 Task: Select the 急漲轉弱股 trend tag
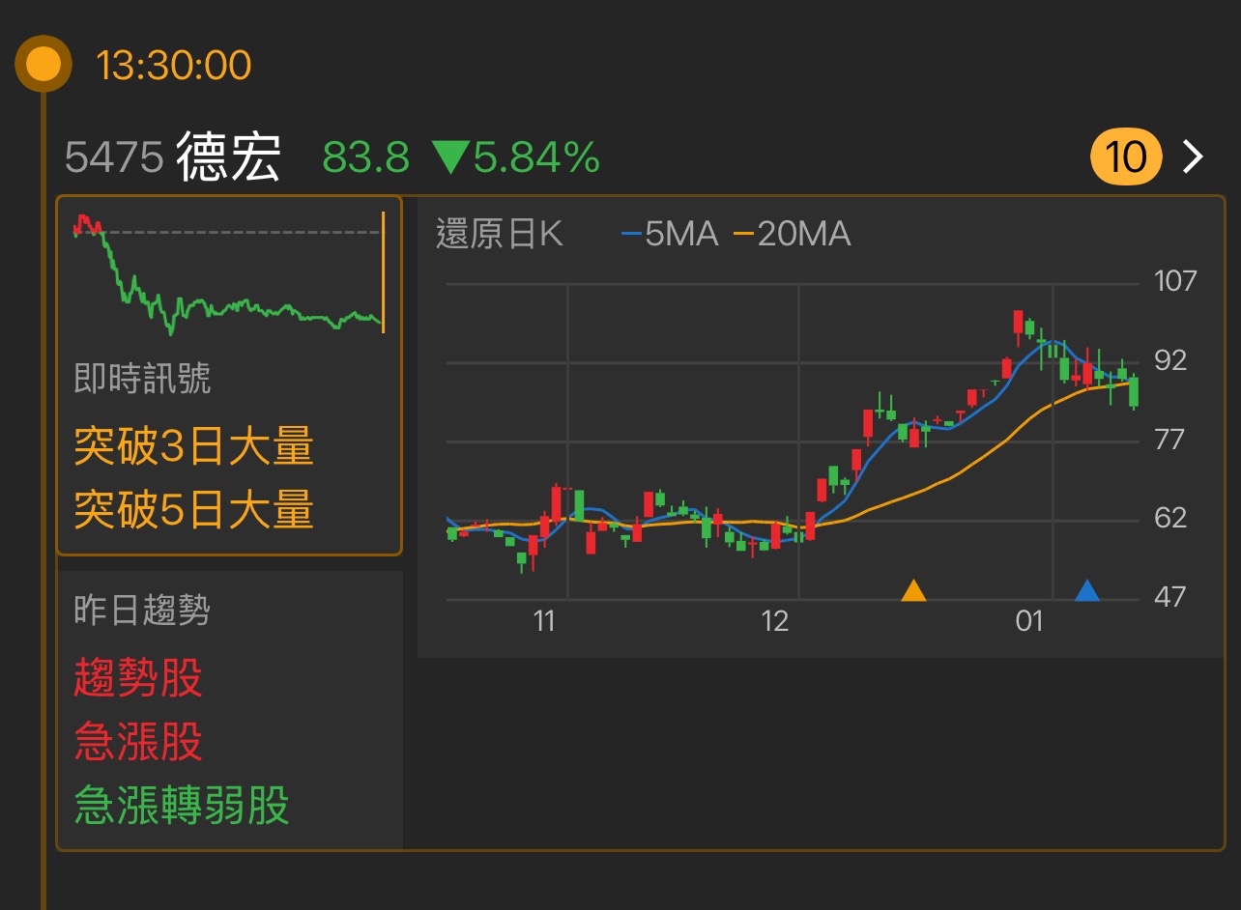pos(182,805)
